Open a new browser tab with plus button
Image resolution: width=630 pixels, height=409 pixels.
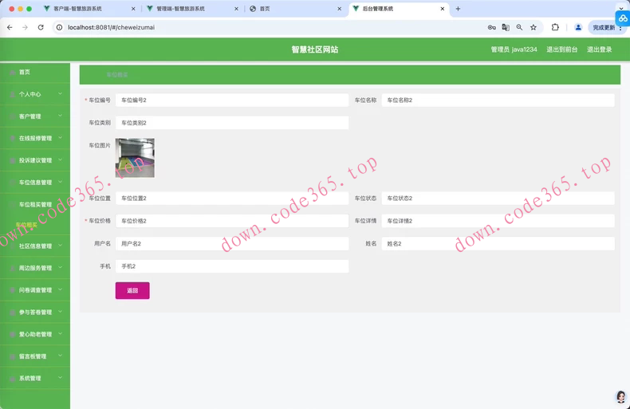pyautogui.click(x=458, y=9)
